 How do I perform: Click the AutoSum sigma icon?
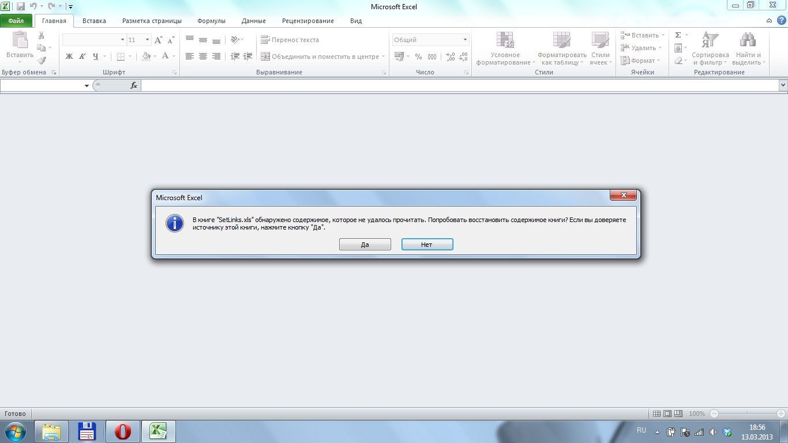point(678,36)
